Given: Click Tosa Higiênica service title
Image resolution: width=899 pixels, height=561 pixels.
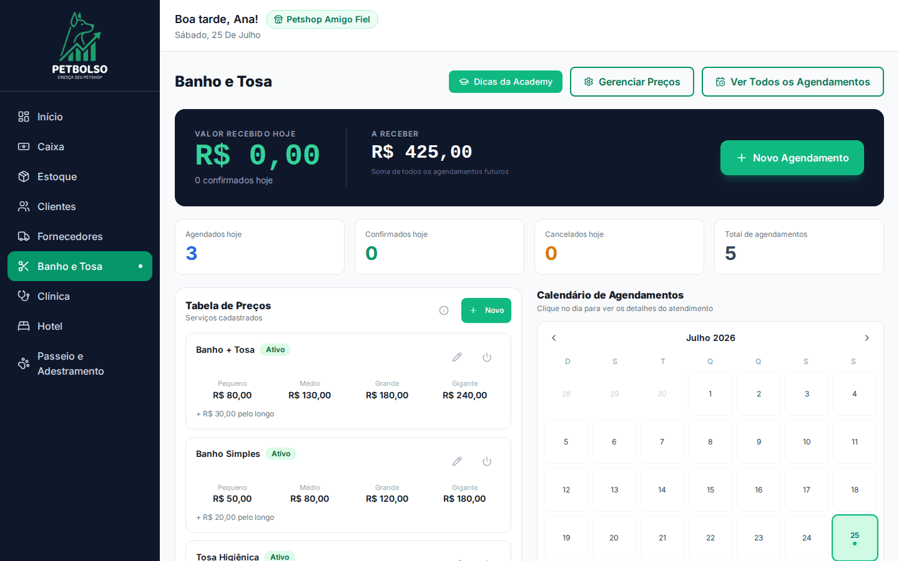Looking at the screenshot, I should [227, 557].
